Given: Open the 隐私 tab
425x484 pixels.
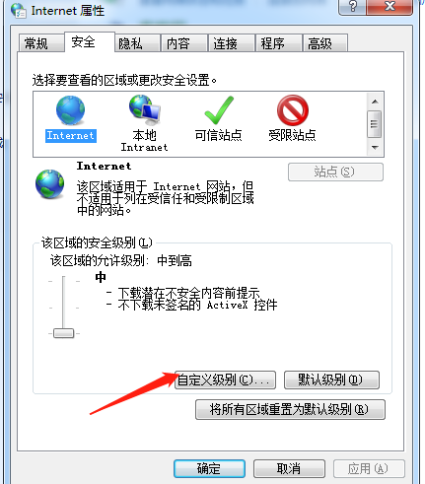Looking at the screenshot, I should coord(137,43).
